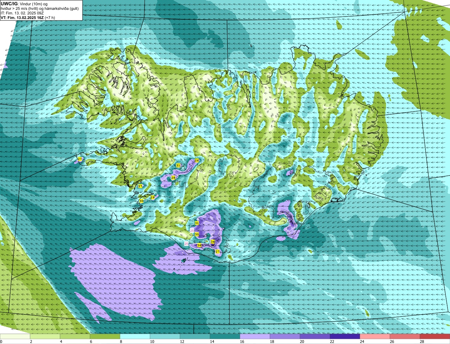Click the yellow gust marker reading 34
The image size is (450, 344).
pyautogui.click(x=213, y=242)
